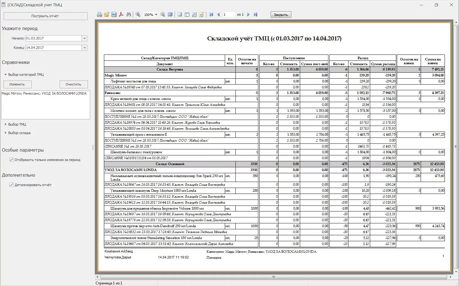Screen dimensions: 459x286
Task: Click the Страница 1 из 1 status text
Action: [109, 283]
